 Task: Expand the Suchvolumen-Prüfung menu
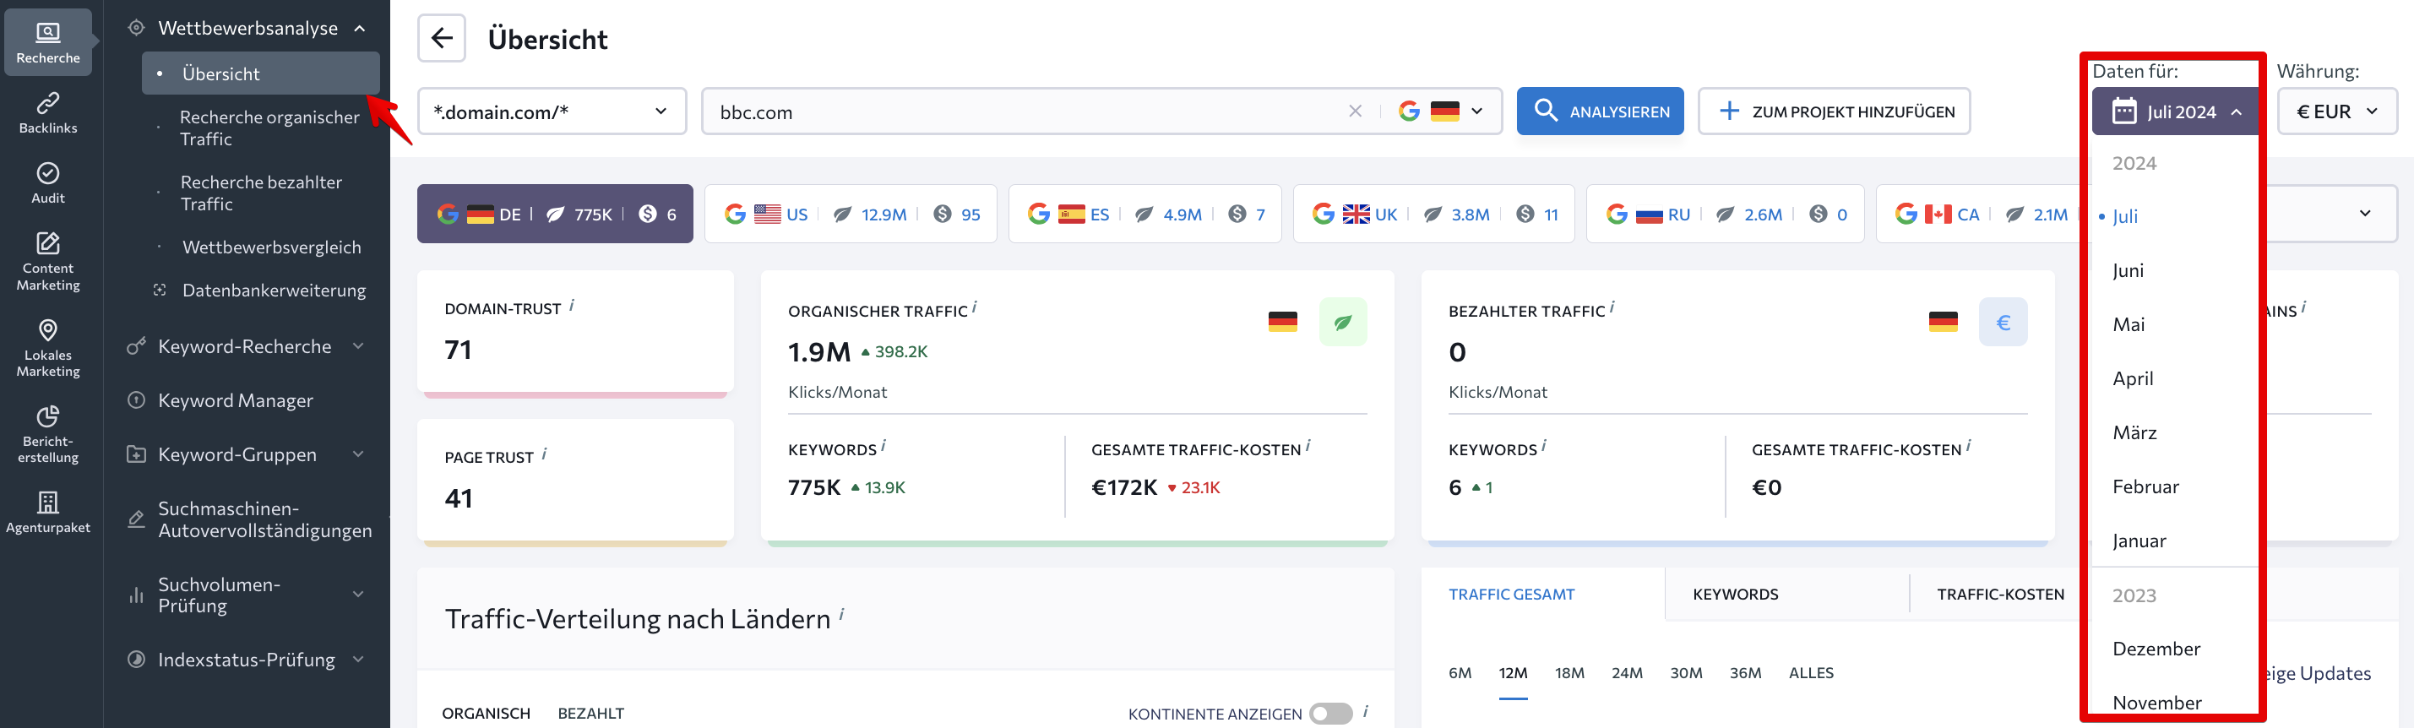358,594
